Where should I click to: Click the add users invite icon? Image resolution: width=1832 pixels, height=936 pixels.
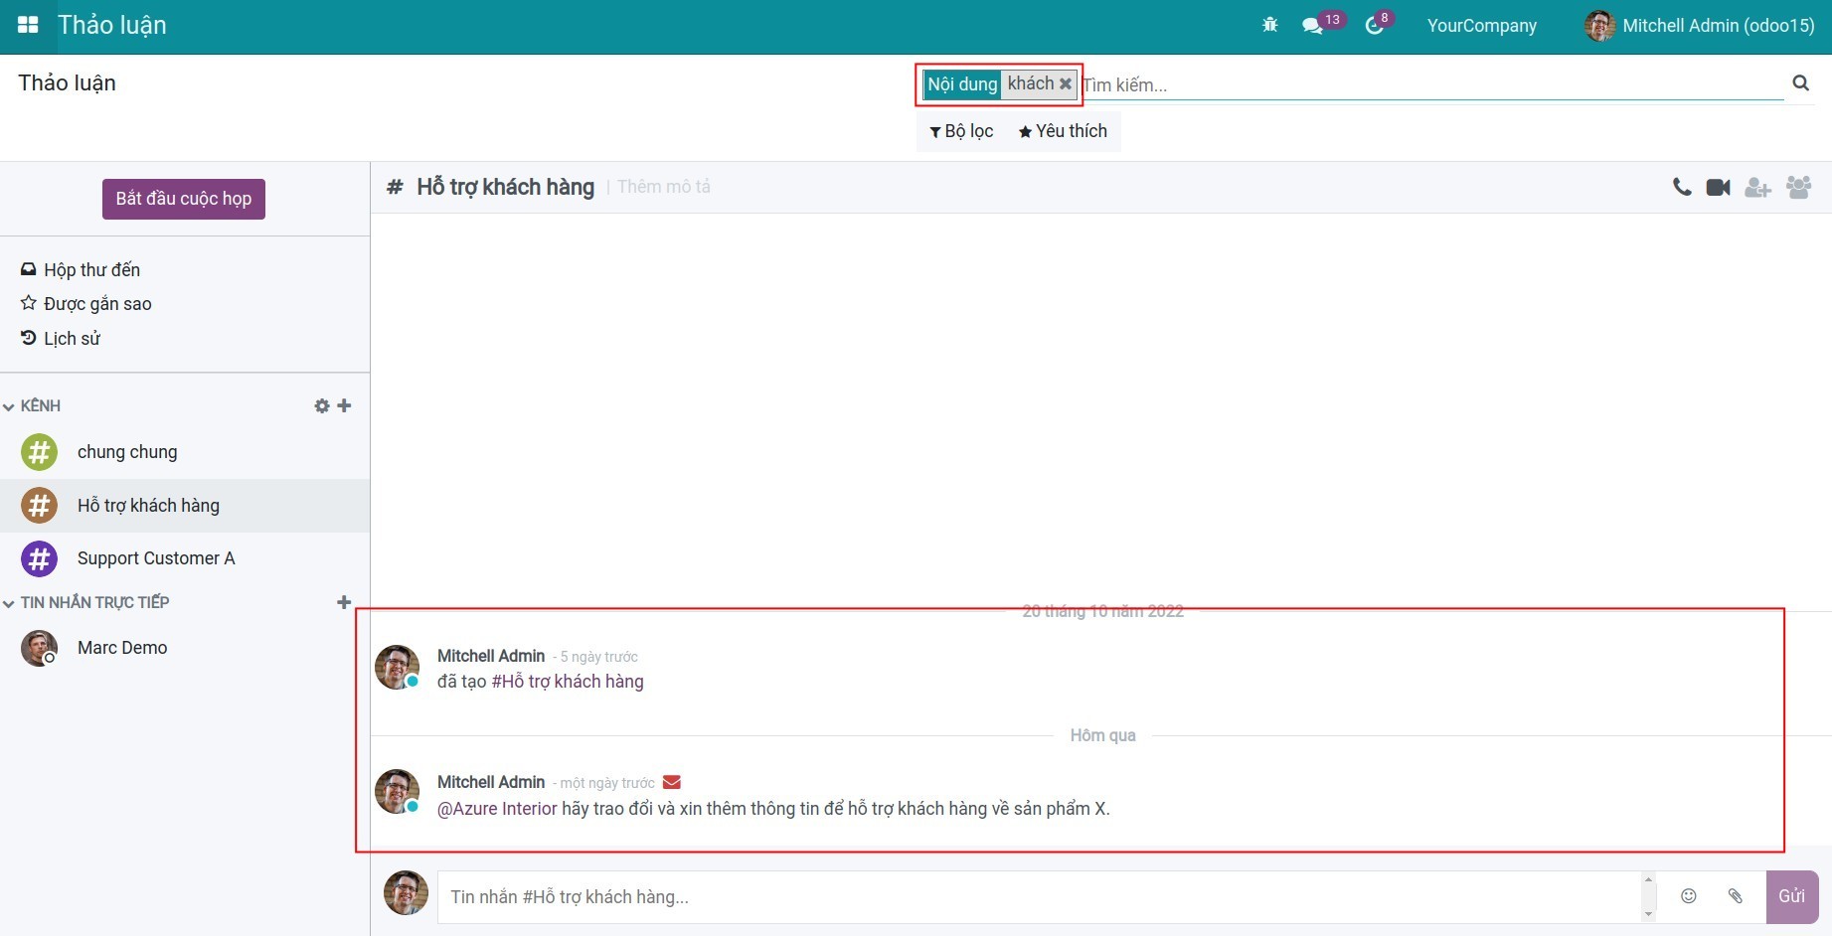(1757, 187)
